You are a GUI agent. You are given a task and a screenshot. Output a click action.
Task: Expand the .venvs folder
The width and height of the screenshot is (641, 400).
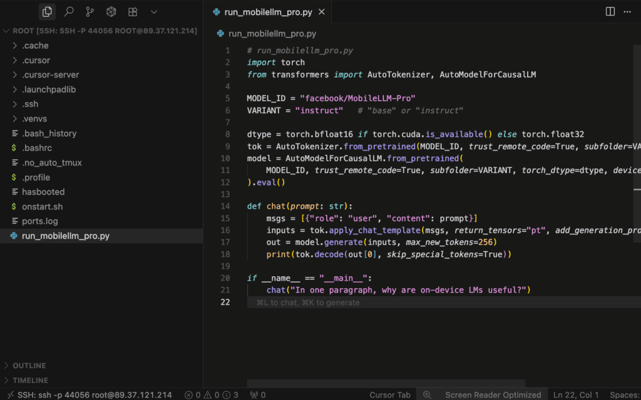[x=34, y=119]
